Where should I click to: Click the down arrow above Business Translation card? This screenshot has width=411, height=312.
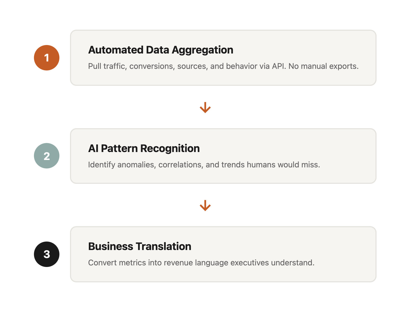click(x=205, y=206)
